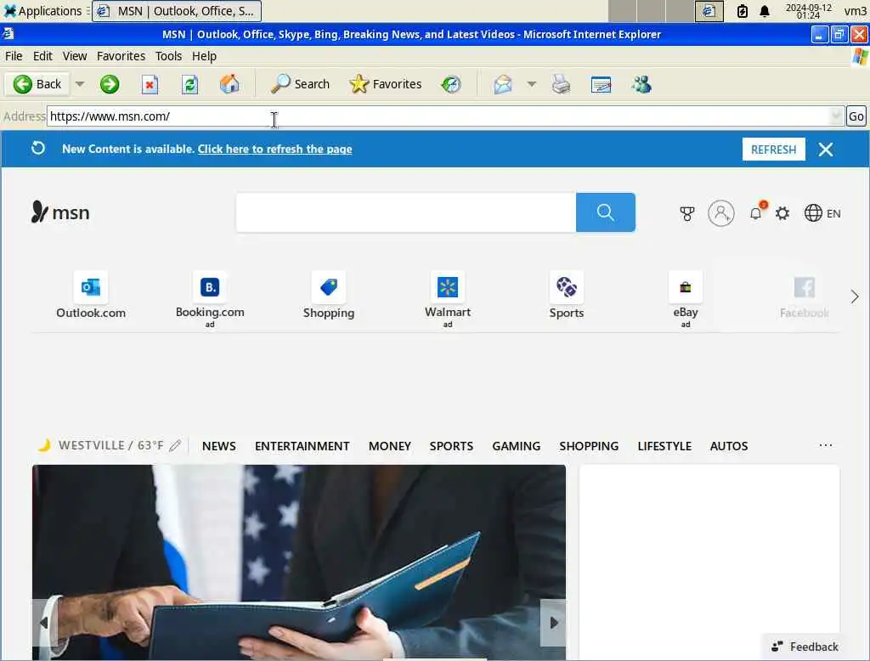Click the Stop loading icon
870x661 pixels.
point(150,84)
